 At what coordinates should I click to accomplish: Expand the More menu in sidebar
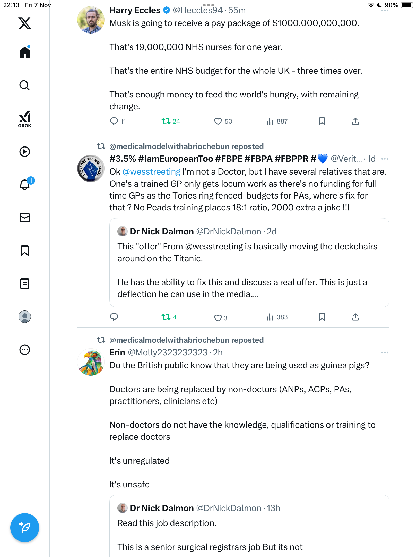(25, 350)
